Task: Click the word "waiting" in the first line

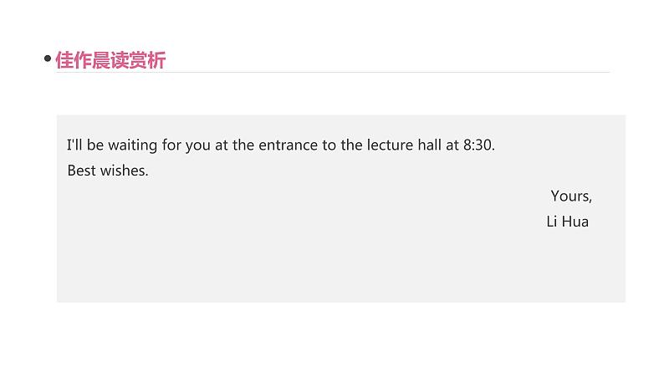Action: pyautogui.click(x=132, y=145)
